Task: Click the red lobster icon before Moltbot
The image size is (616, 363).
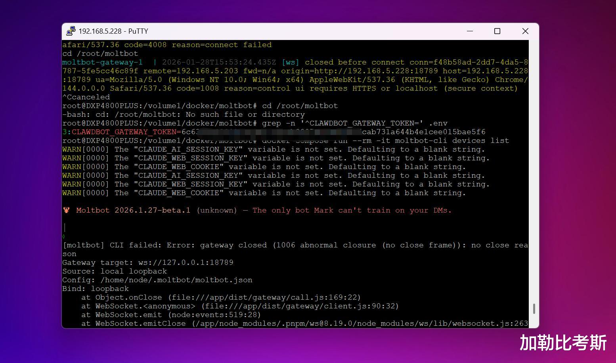Action: pos(66,210)
